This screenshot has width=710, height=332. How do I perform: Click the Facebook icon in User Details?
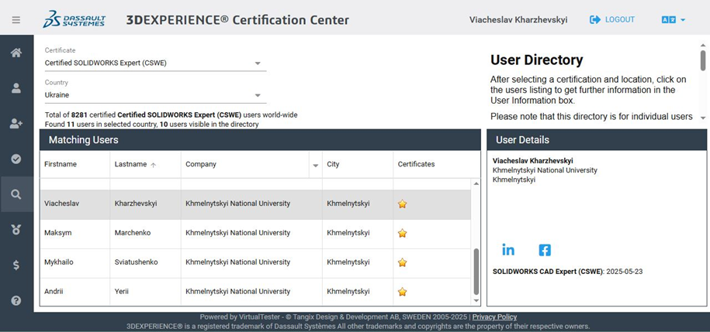(545, 250)
